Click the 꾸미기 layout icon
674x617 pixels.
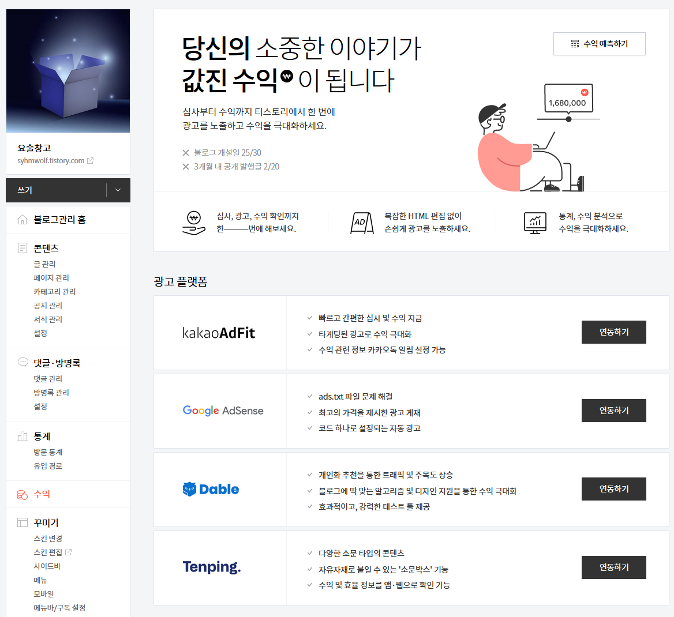pos(23,522)
